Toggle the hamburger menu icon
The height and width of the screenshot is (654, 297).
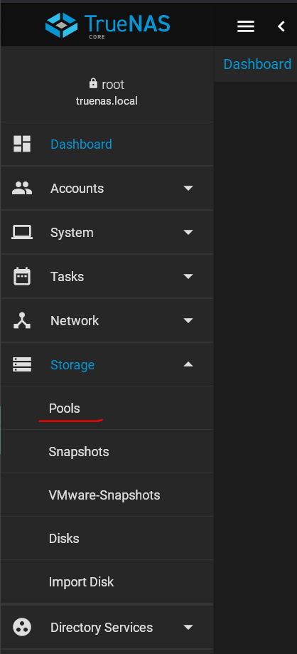246,26
